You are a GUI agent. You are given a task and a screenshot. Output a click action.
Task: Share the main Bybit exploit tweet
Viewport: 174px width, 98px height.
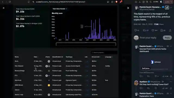click(x=170, y=30)
